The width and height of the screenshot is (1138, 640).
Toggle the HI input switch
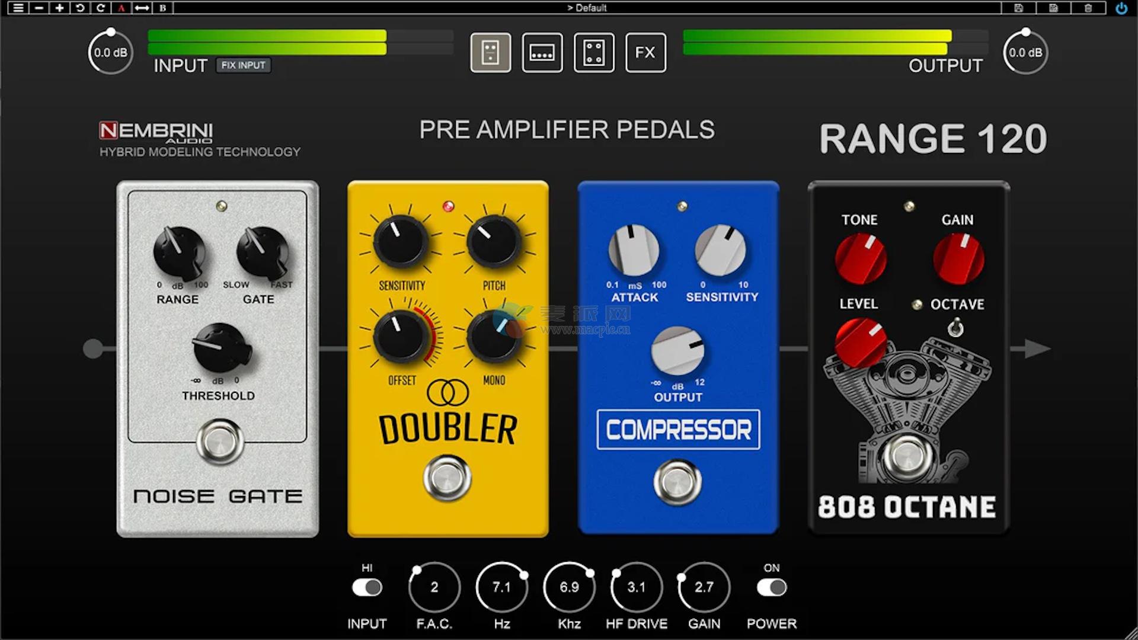click(x=367, y=587)
